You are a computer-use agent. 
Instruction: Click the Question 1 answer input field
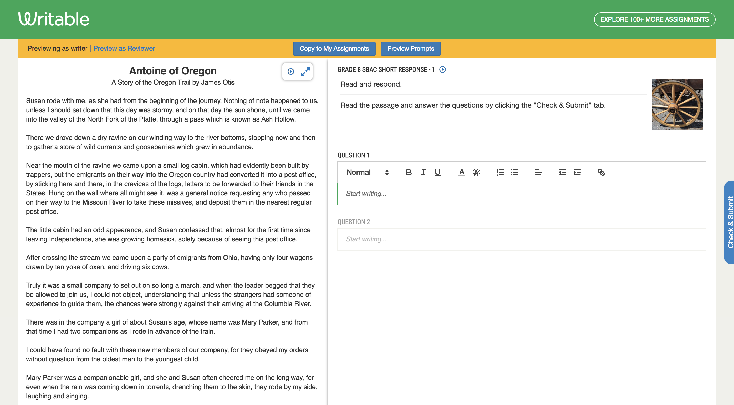tap(521, 194)
